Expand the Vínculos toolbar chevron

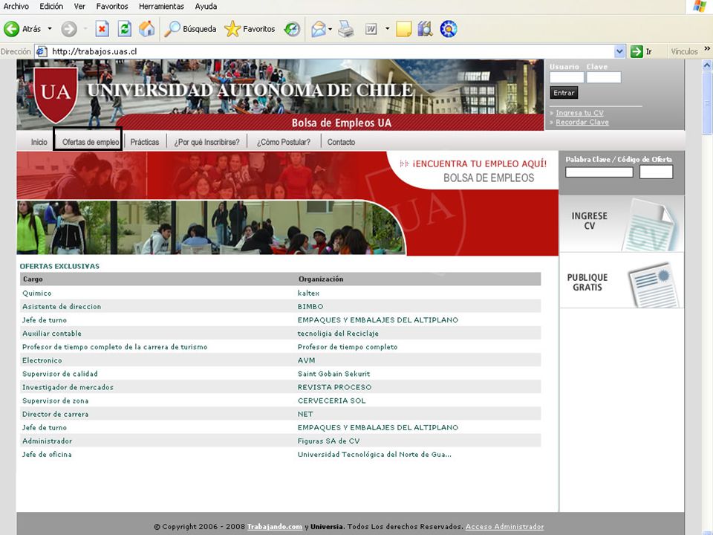[x=707, y=48]
